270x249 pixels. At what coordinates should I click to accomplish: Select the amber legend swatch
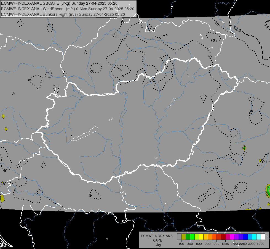205,237
